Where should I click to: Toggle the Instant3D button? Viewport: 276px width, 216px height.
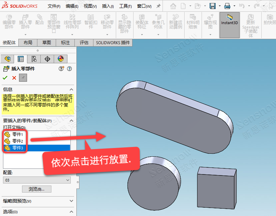229,20
